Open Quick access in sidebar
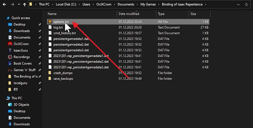 [21, 18]
